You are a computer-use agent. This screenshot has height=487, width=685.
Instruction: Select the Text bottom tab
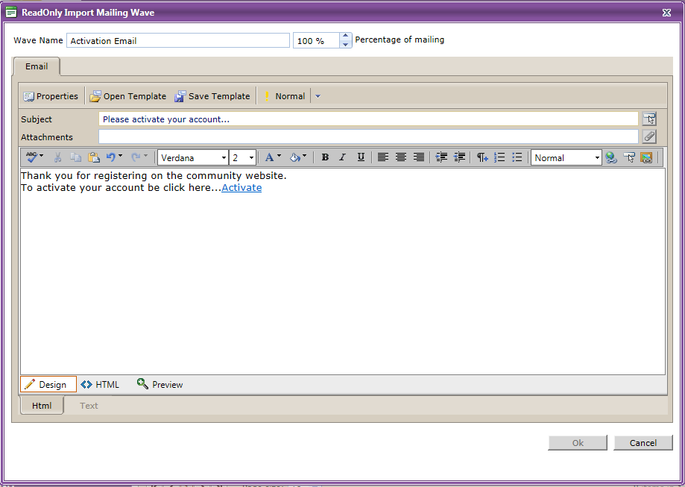[89, 406]
